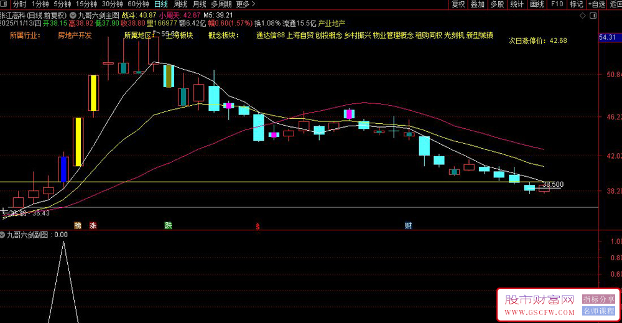622x323 pixels.
Task: Click the 上海板块 region label
Action: tap(179, 35)
